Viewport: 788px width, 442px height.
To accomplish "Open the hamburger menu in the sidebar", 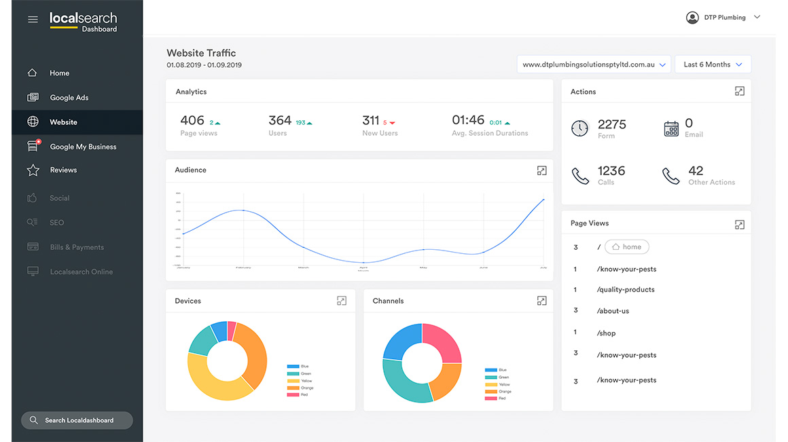I will [x=33, y=19].
